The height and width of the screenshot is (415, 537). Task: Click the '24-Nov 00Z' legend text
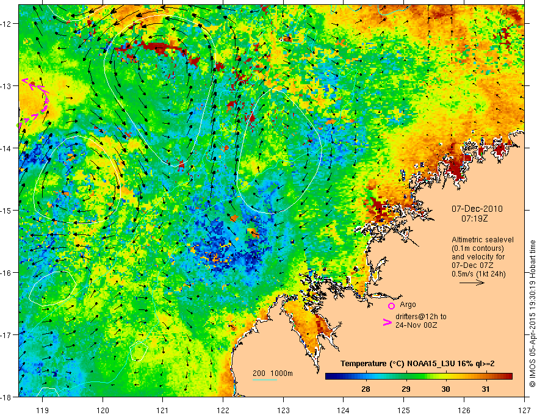416,325
